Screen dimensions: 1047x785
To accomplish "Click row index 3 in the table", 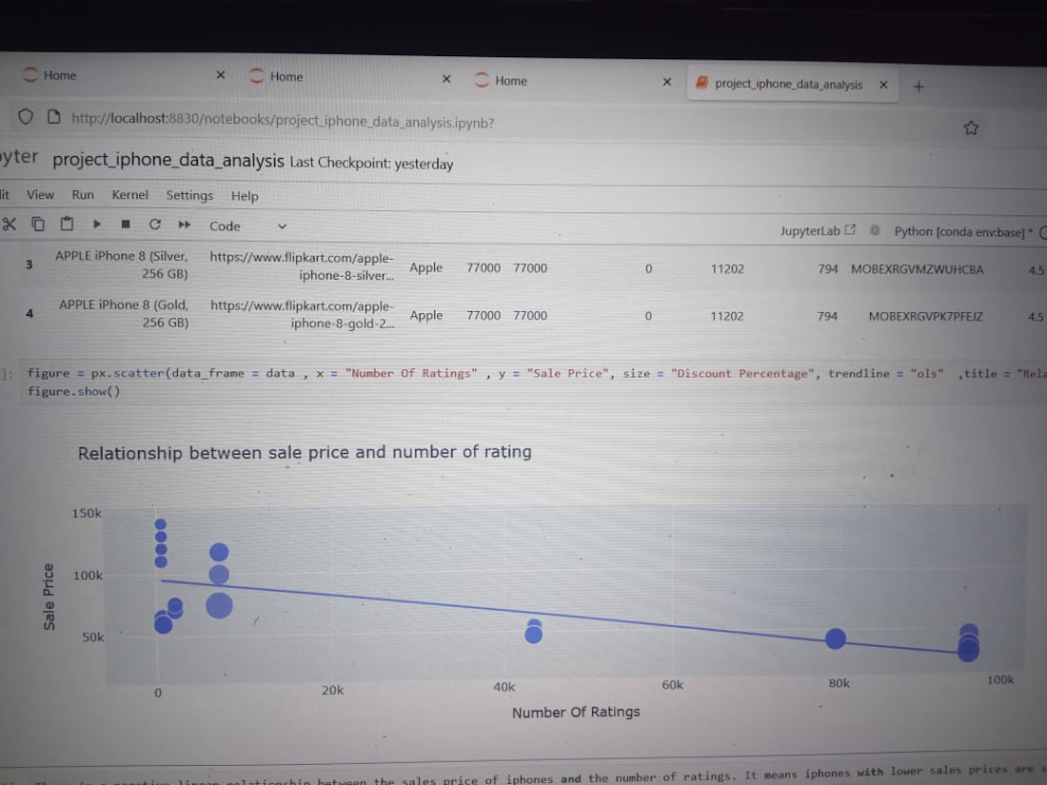I will click(x=29, y=265).
